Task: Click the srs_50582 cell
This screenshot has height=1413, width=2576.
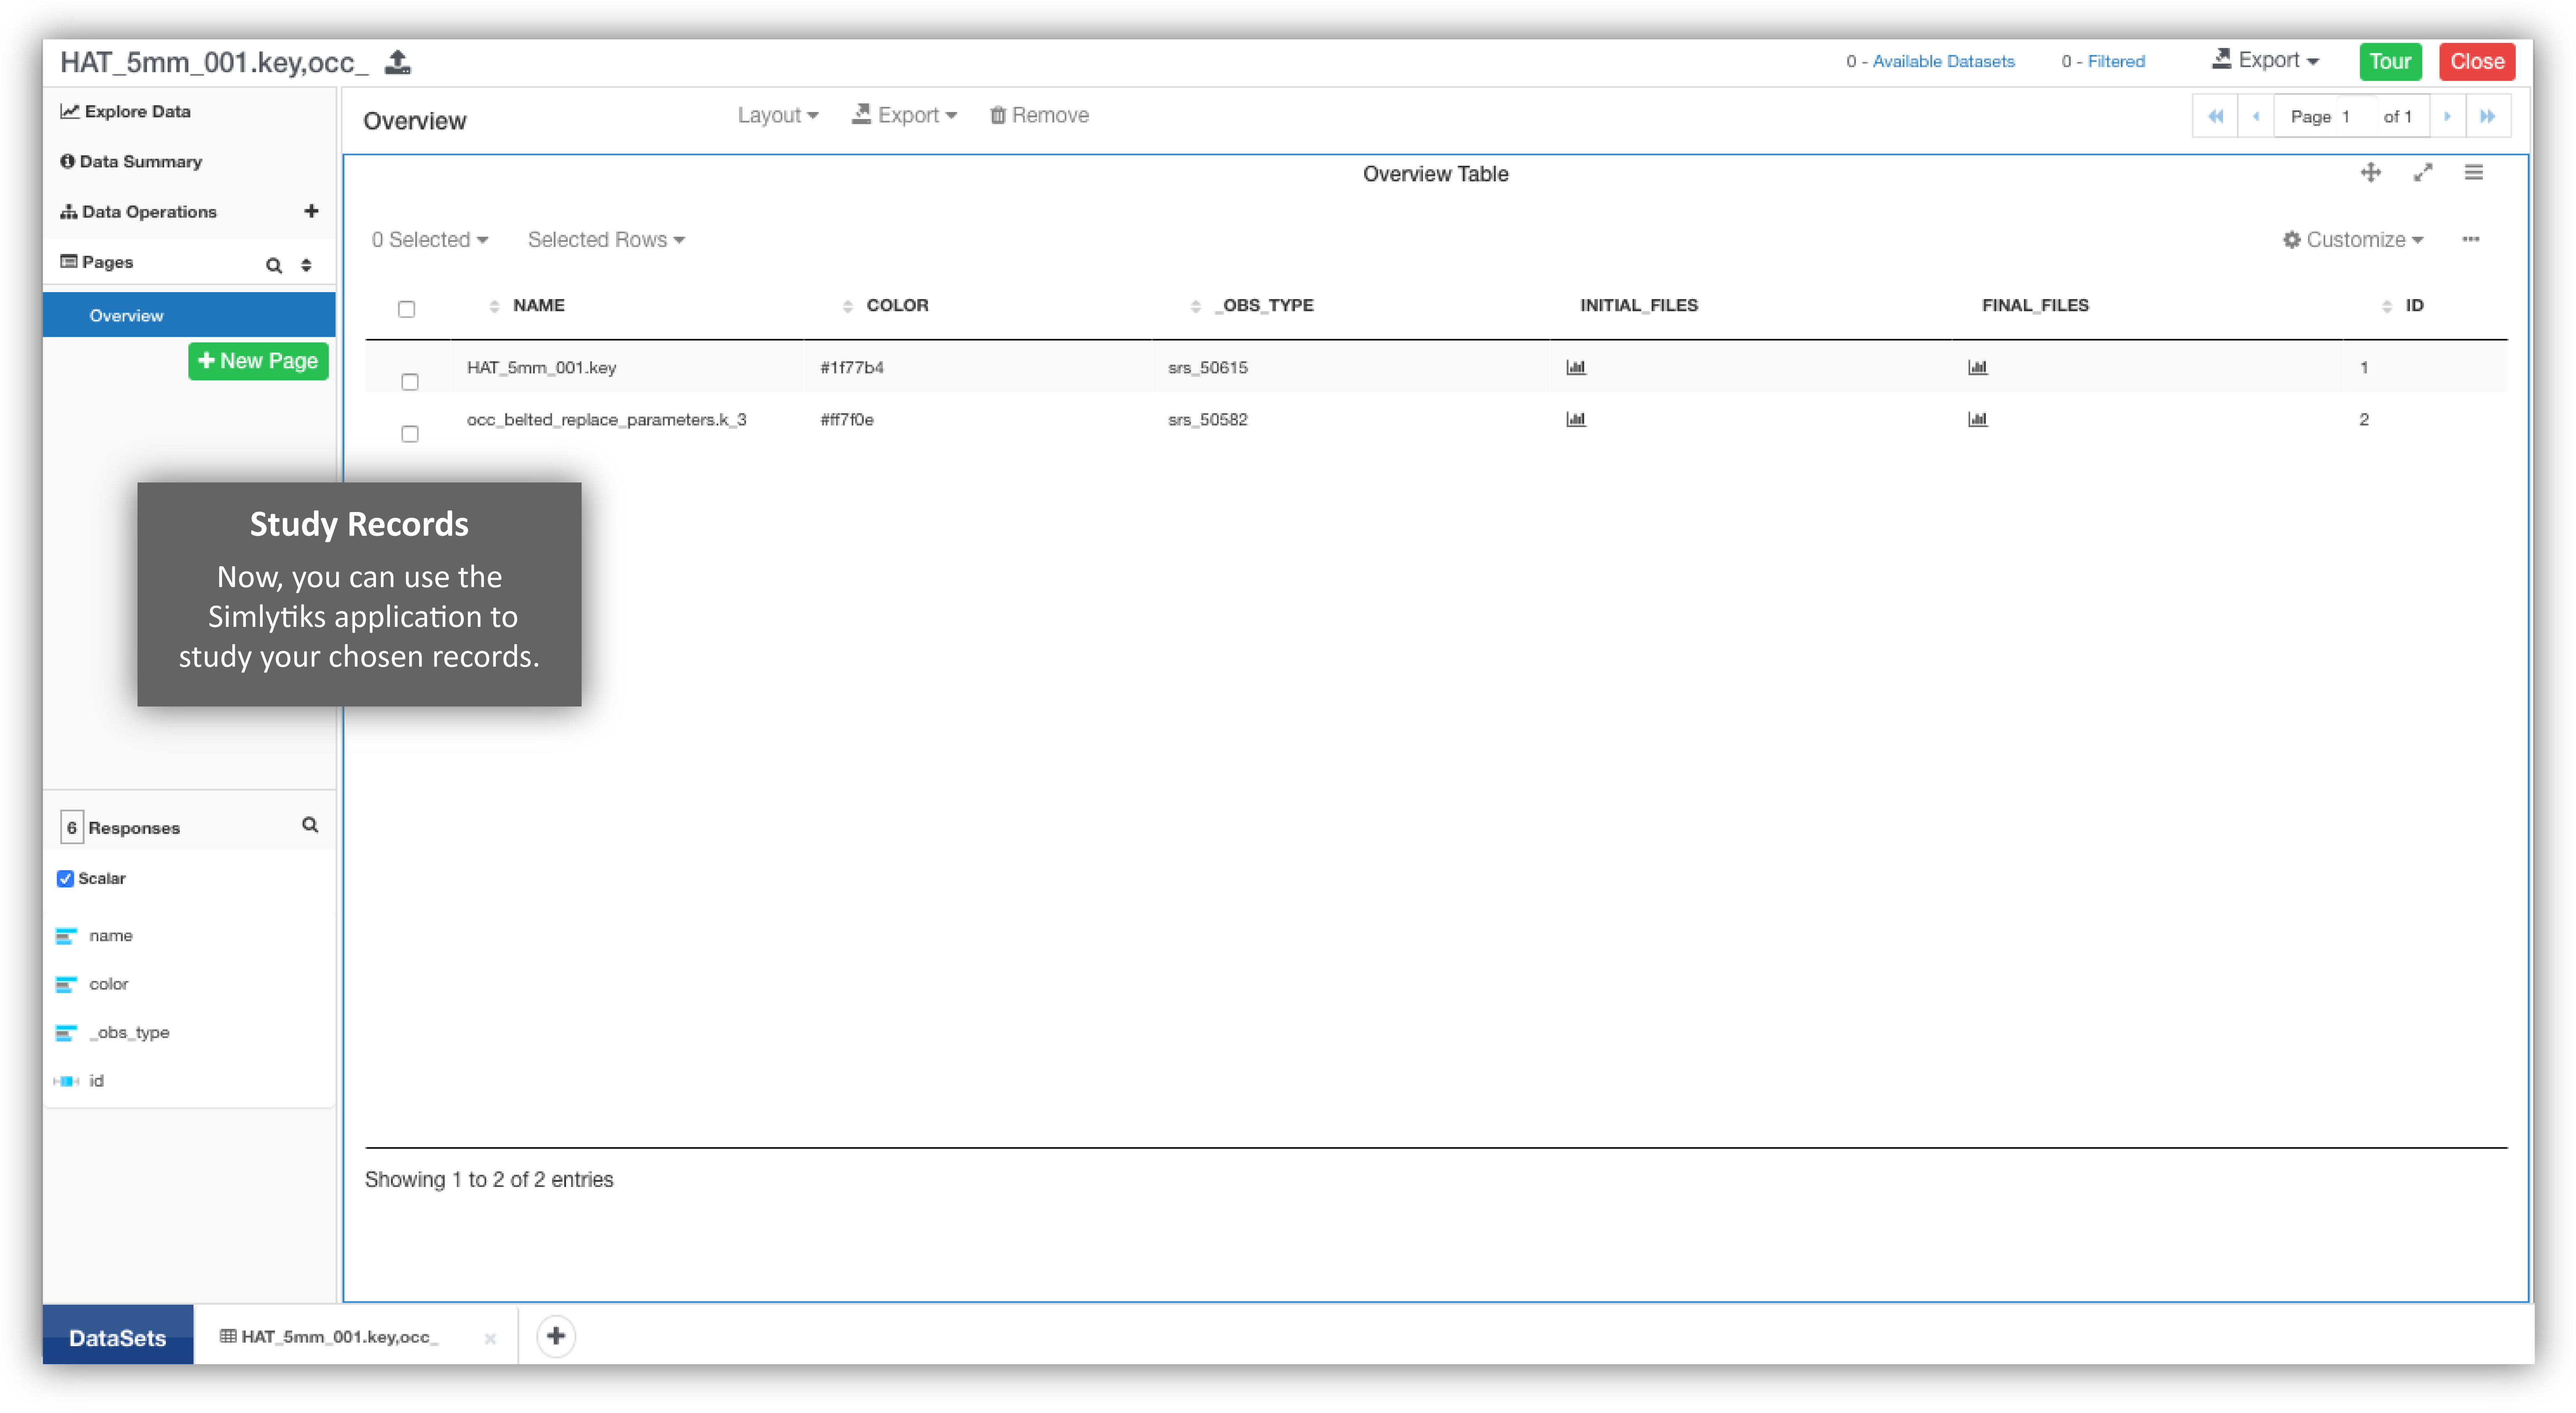Action: [x=1208, y=420]
